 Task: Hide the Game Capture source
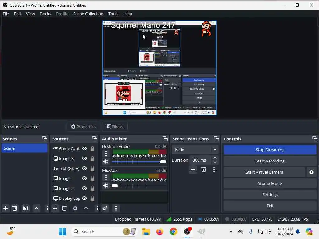tap(84, 148)
